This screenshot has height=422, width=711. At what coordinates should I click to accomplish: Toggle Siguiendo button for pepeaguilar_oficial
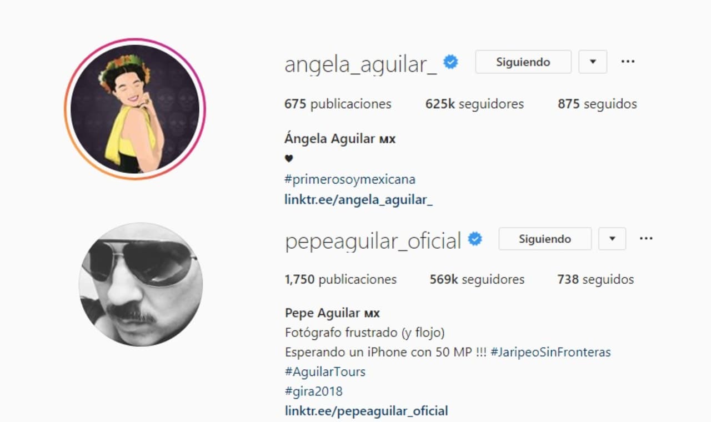(x=545, y=239)
